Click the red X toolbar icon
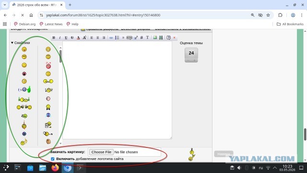Viewport: 307px width, 173px height. click(174, 37)
